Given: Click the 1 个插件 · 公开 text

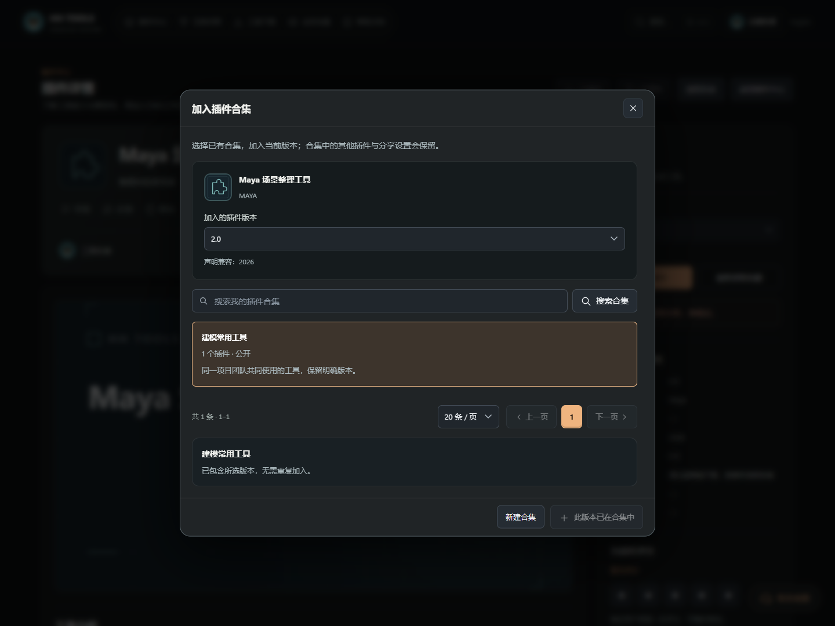Looking at the screenshot, I should [x=226, y=354].
